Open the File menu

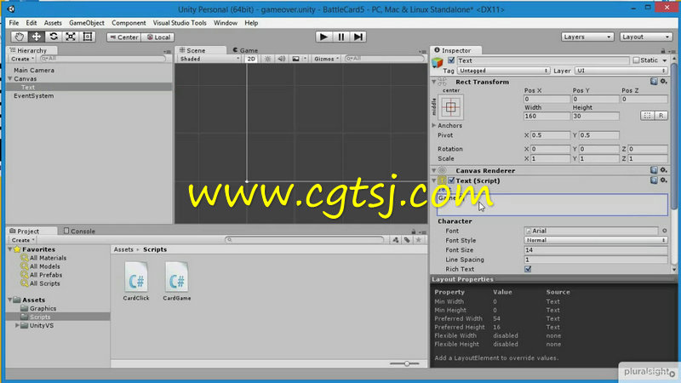pos(14,23)
